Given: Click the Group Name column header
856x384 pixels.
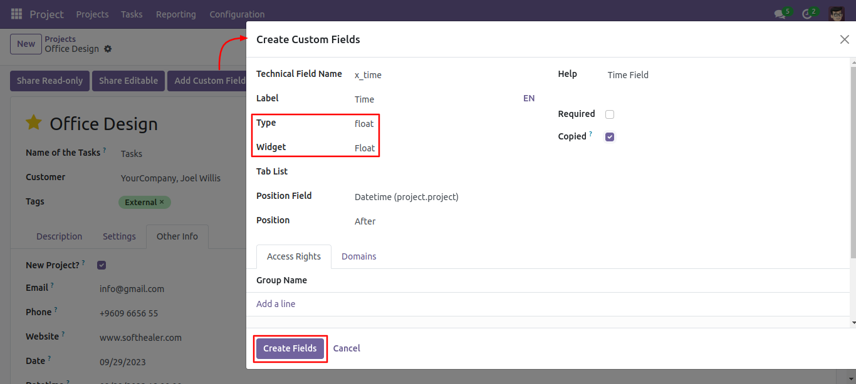Looking at the screenshot, I should pyautogui.click(x=281, y=280).
